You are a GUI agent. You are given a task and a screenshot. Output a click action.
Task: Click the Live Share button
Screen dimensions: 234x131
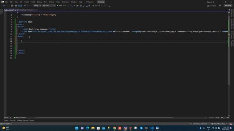click(212, 6)
